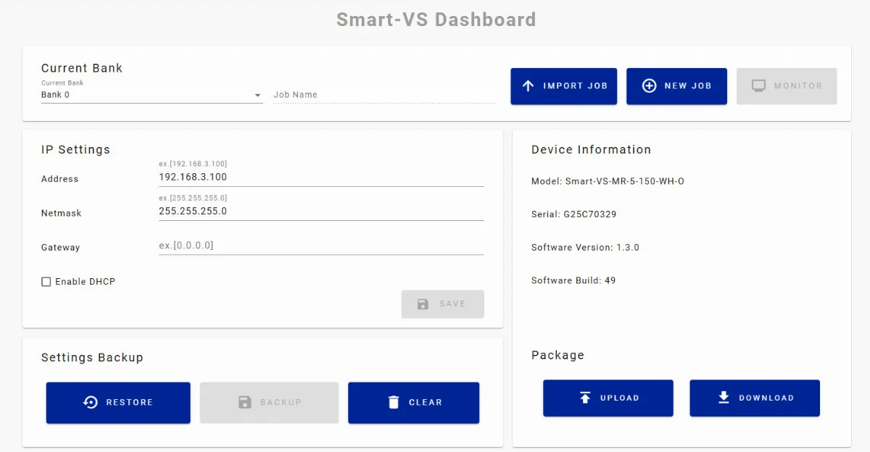870x452 pixels.
Task: Click the download icon in Package section
Action: 723,398
